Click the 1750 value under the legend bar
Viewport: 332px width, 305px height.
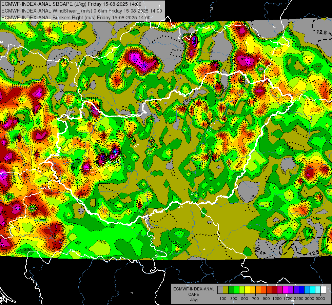(x=288, y=299)
